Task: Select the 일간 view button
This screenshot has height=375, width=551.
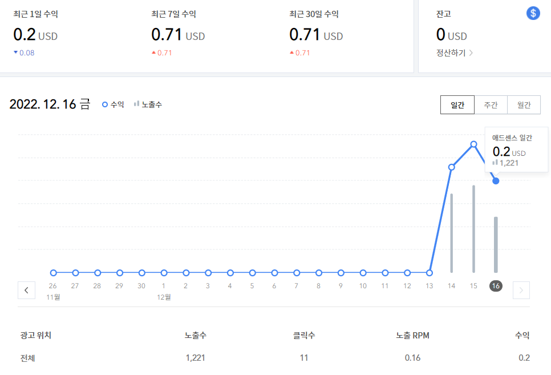Action: tap(457, 104)
